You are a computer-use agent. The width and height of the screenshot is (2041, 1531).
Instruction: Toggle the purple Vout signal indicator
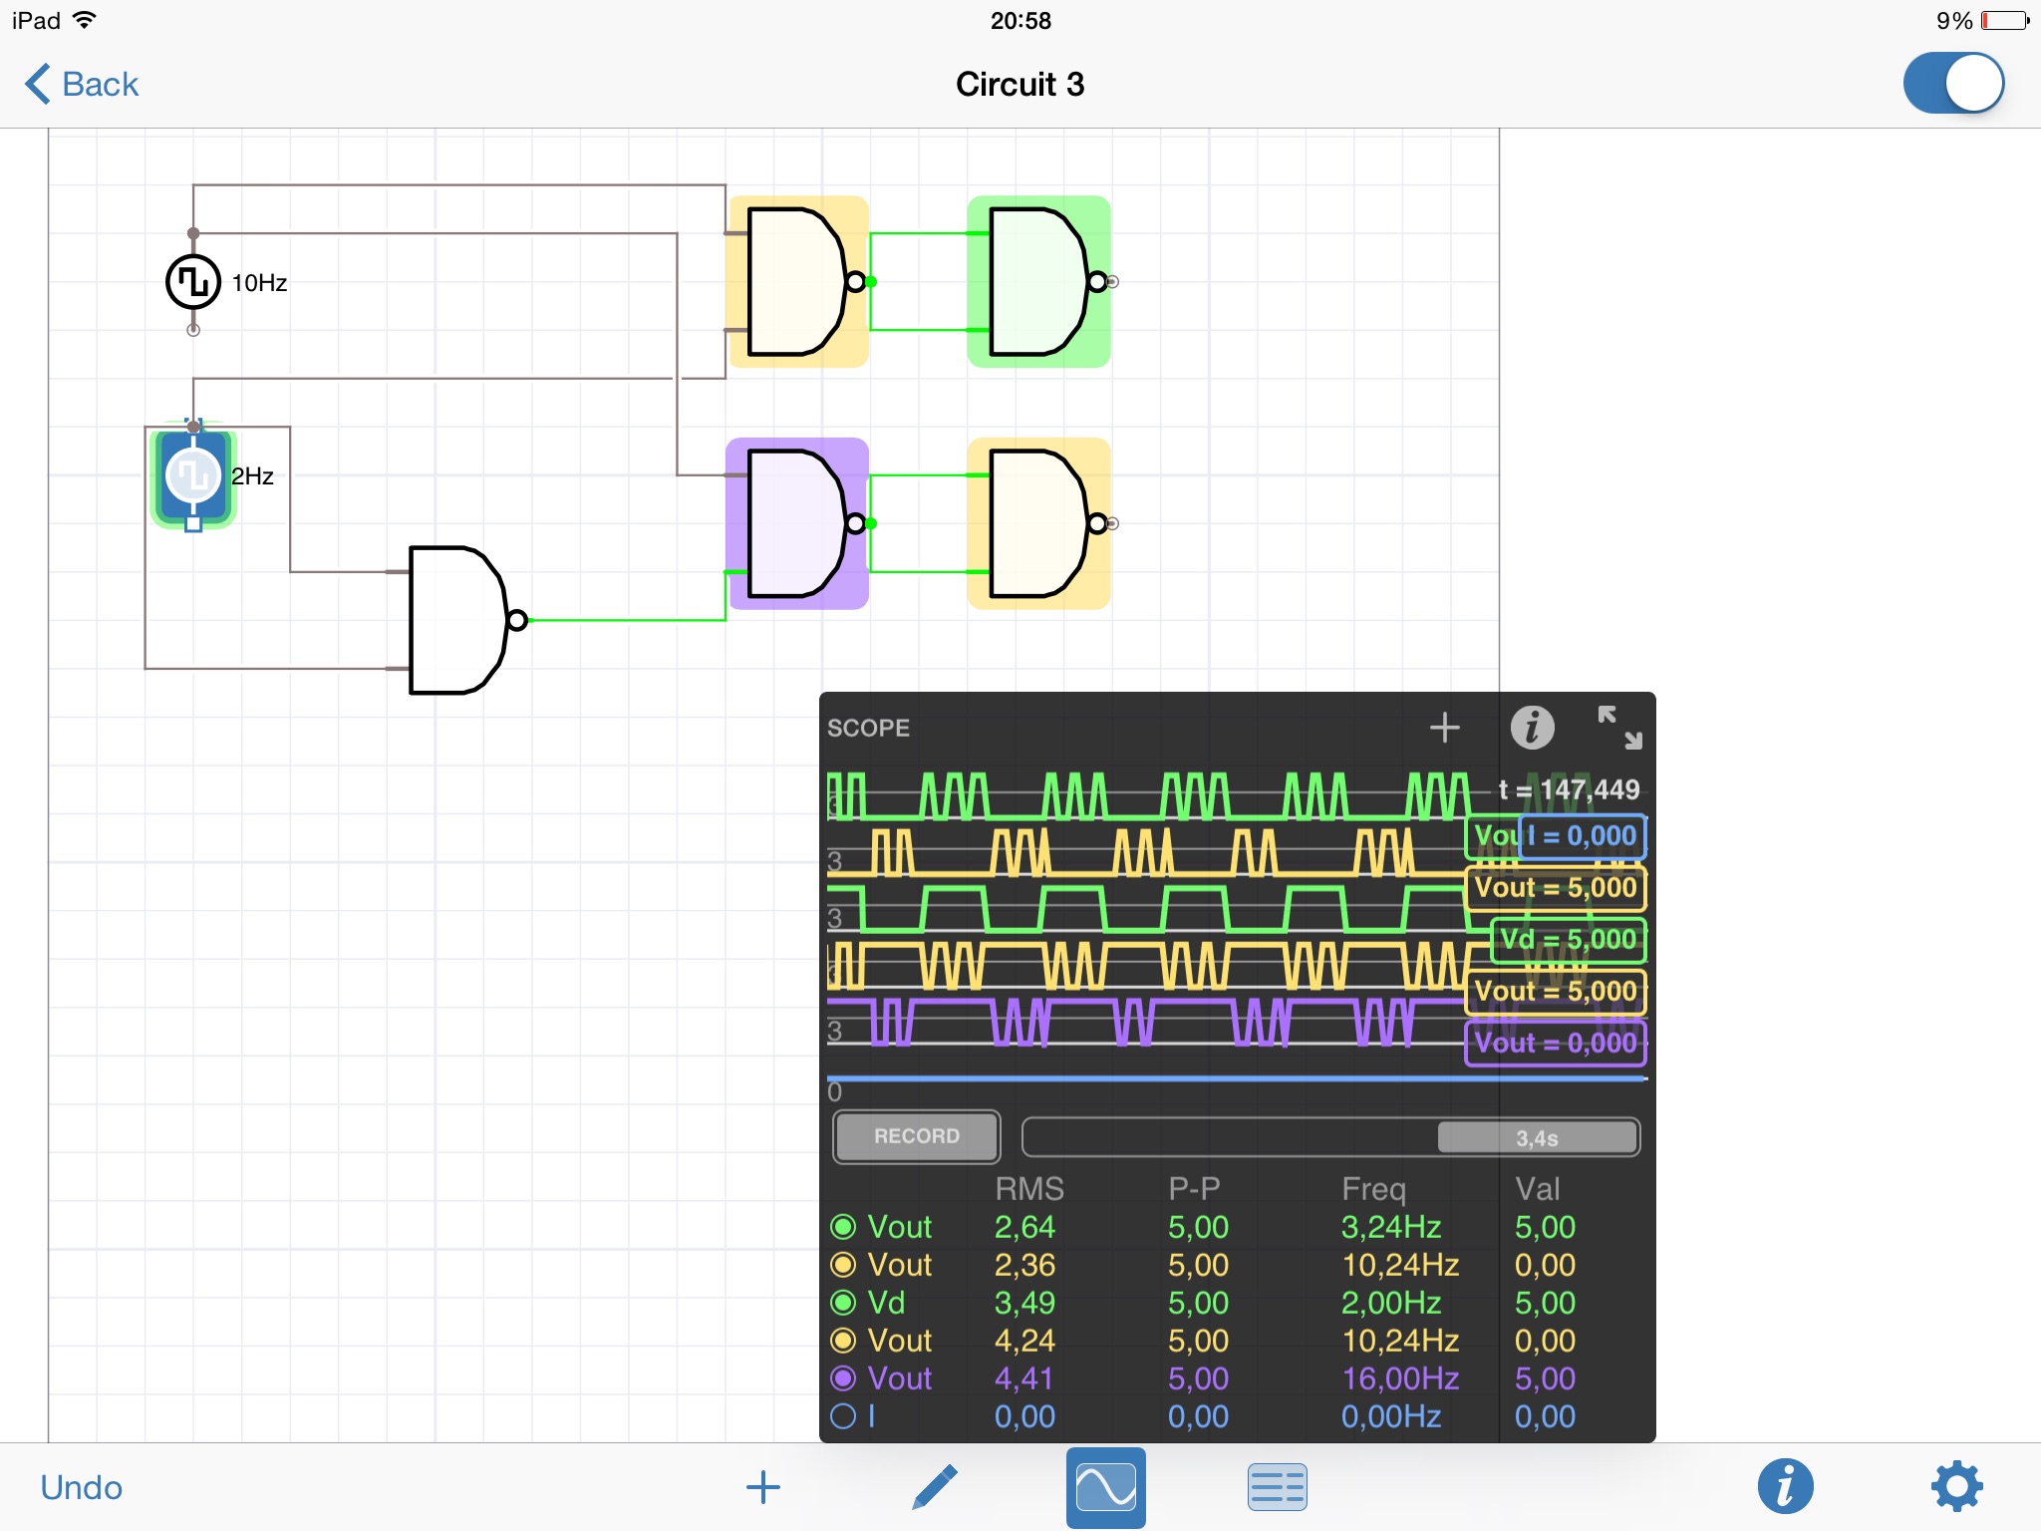pyautogui.click(x=843, y=1378)
